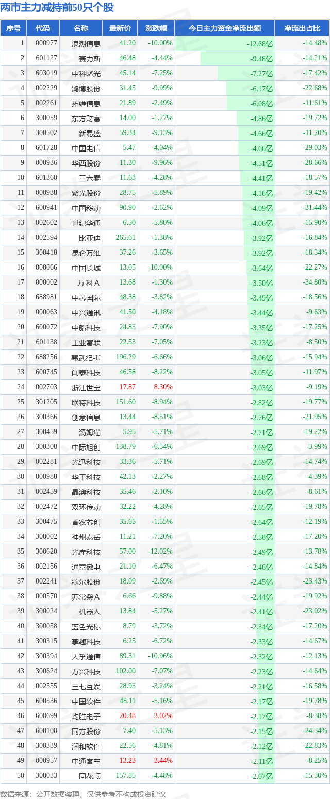Click 浙江世宝 change value 8.30%
Screen dimensions: 330x799
pos(163,387)
